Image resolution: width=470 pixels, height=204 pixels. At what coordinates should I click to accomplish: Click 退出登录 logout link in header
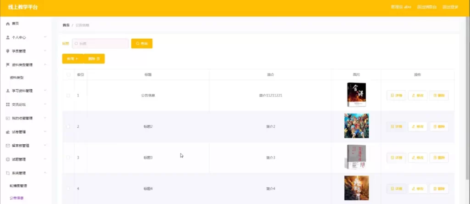tap(450, 7)
